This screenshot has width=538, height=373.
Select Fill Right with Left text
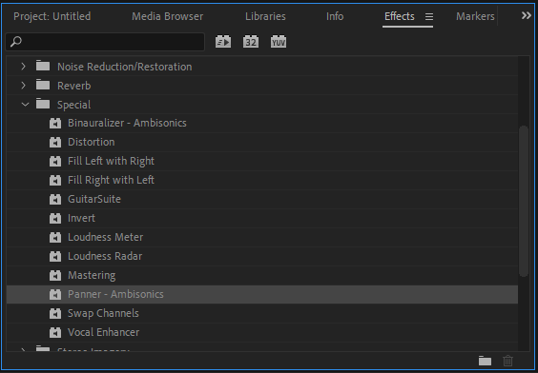click(111, 180)
